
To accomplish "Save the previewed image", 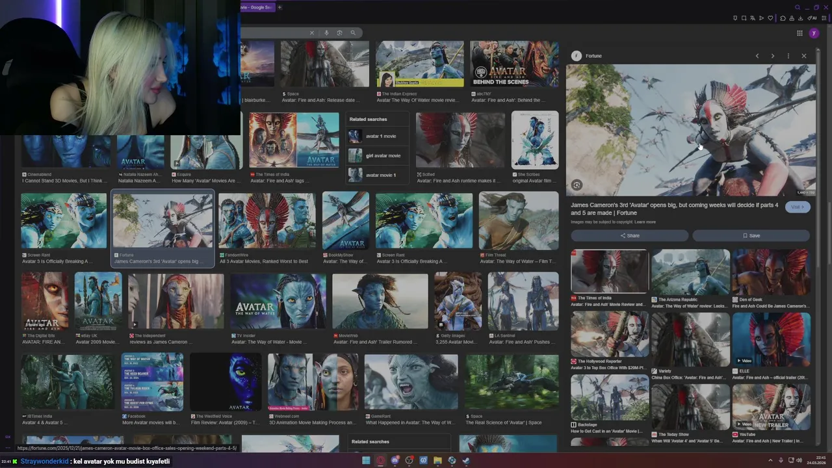I will tap(751, 235).
